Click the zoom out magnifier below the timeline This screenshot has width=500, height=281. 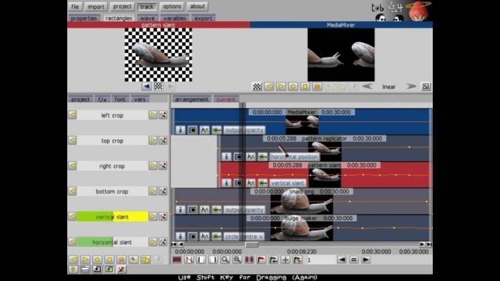tap(237, 260)
